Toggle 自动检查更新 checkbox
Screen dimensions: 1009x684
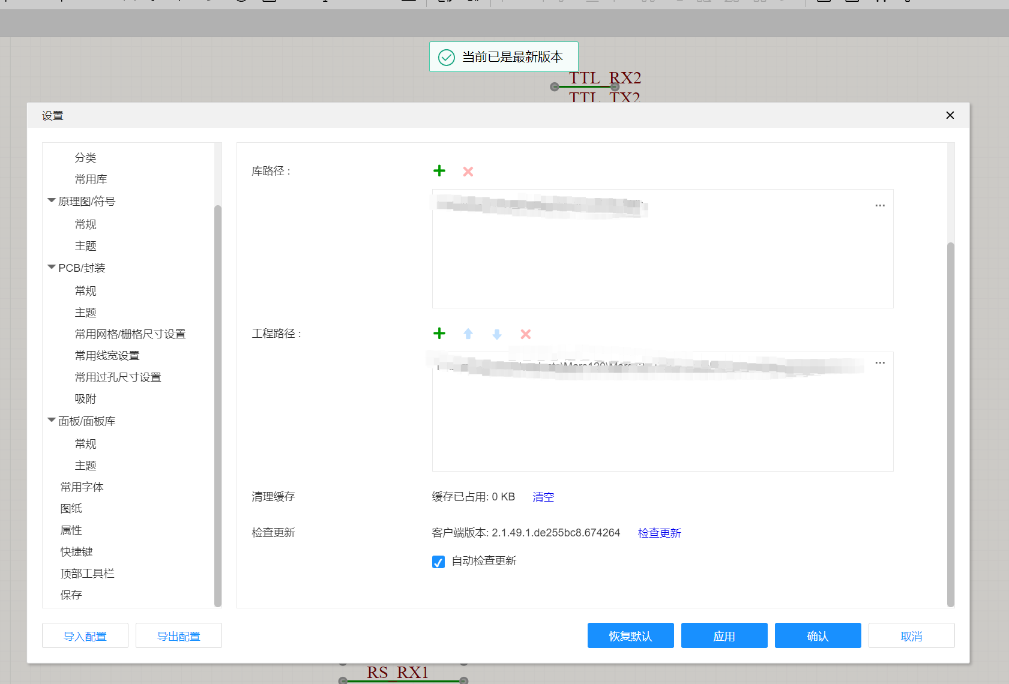tap(438, 562)
